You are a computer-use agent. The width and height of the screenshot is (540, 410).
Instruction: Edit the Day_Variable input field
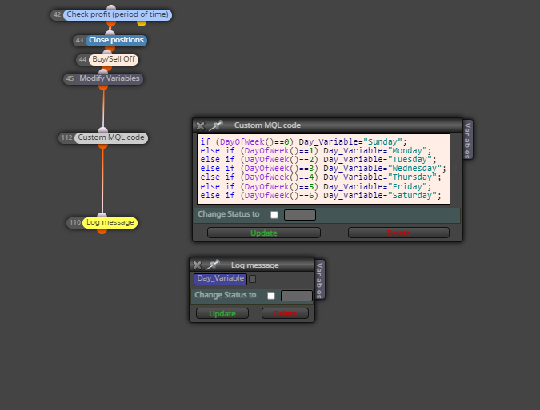click(x=221, y=279)
